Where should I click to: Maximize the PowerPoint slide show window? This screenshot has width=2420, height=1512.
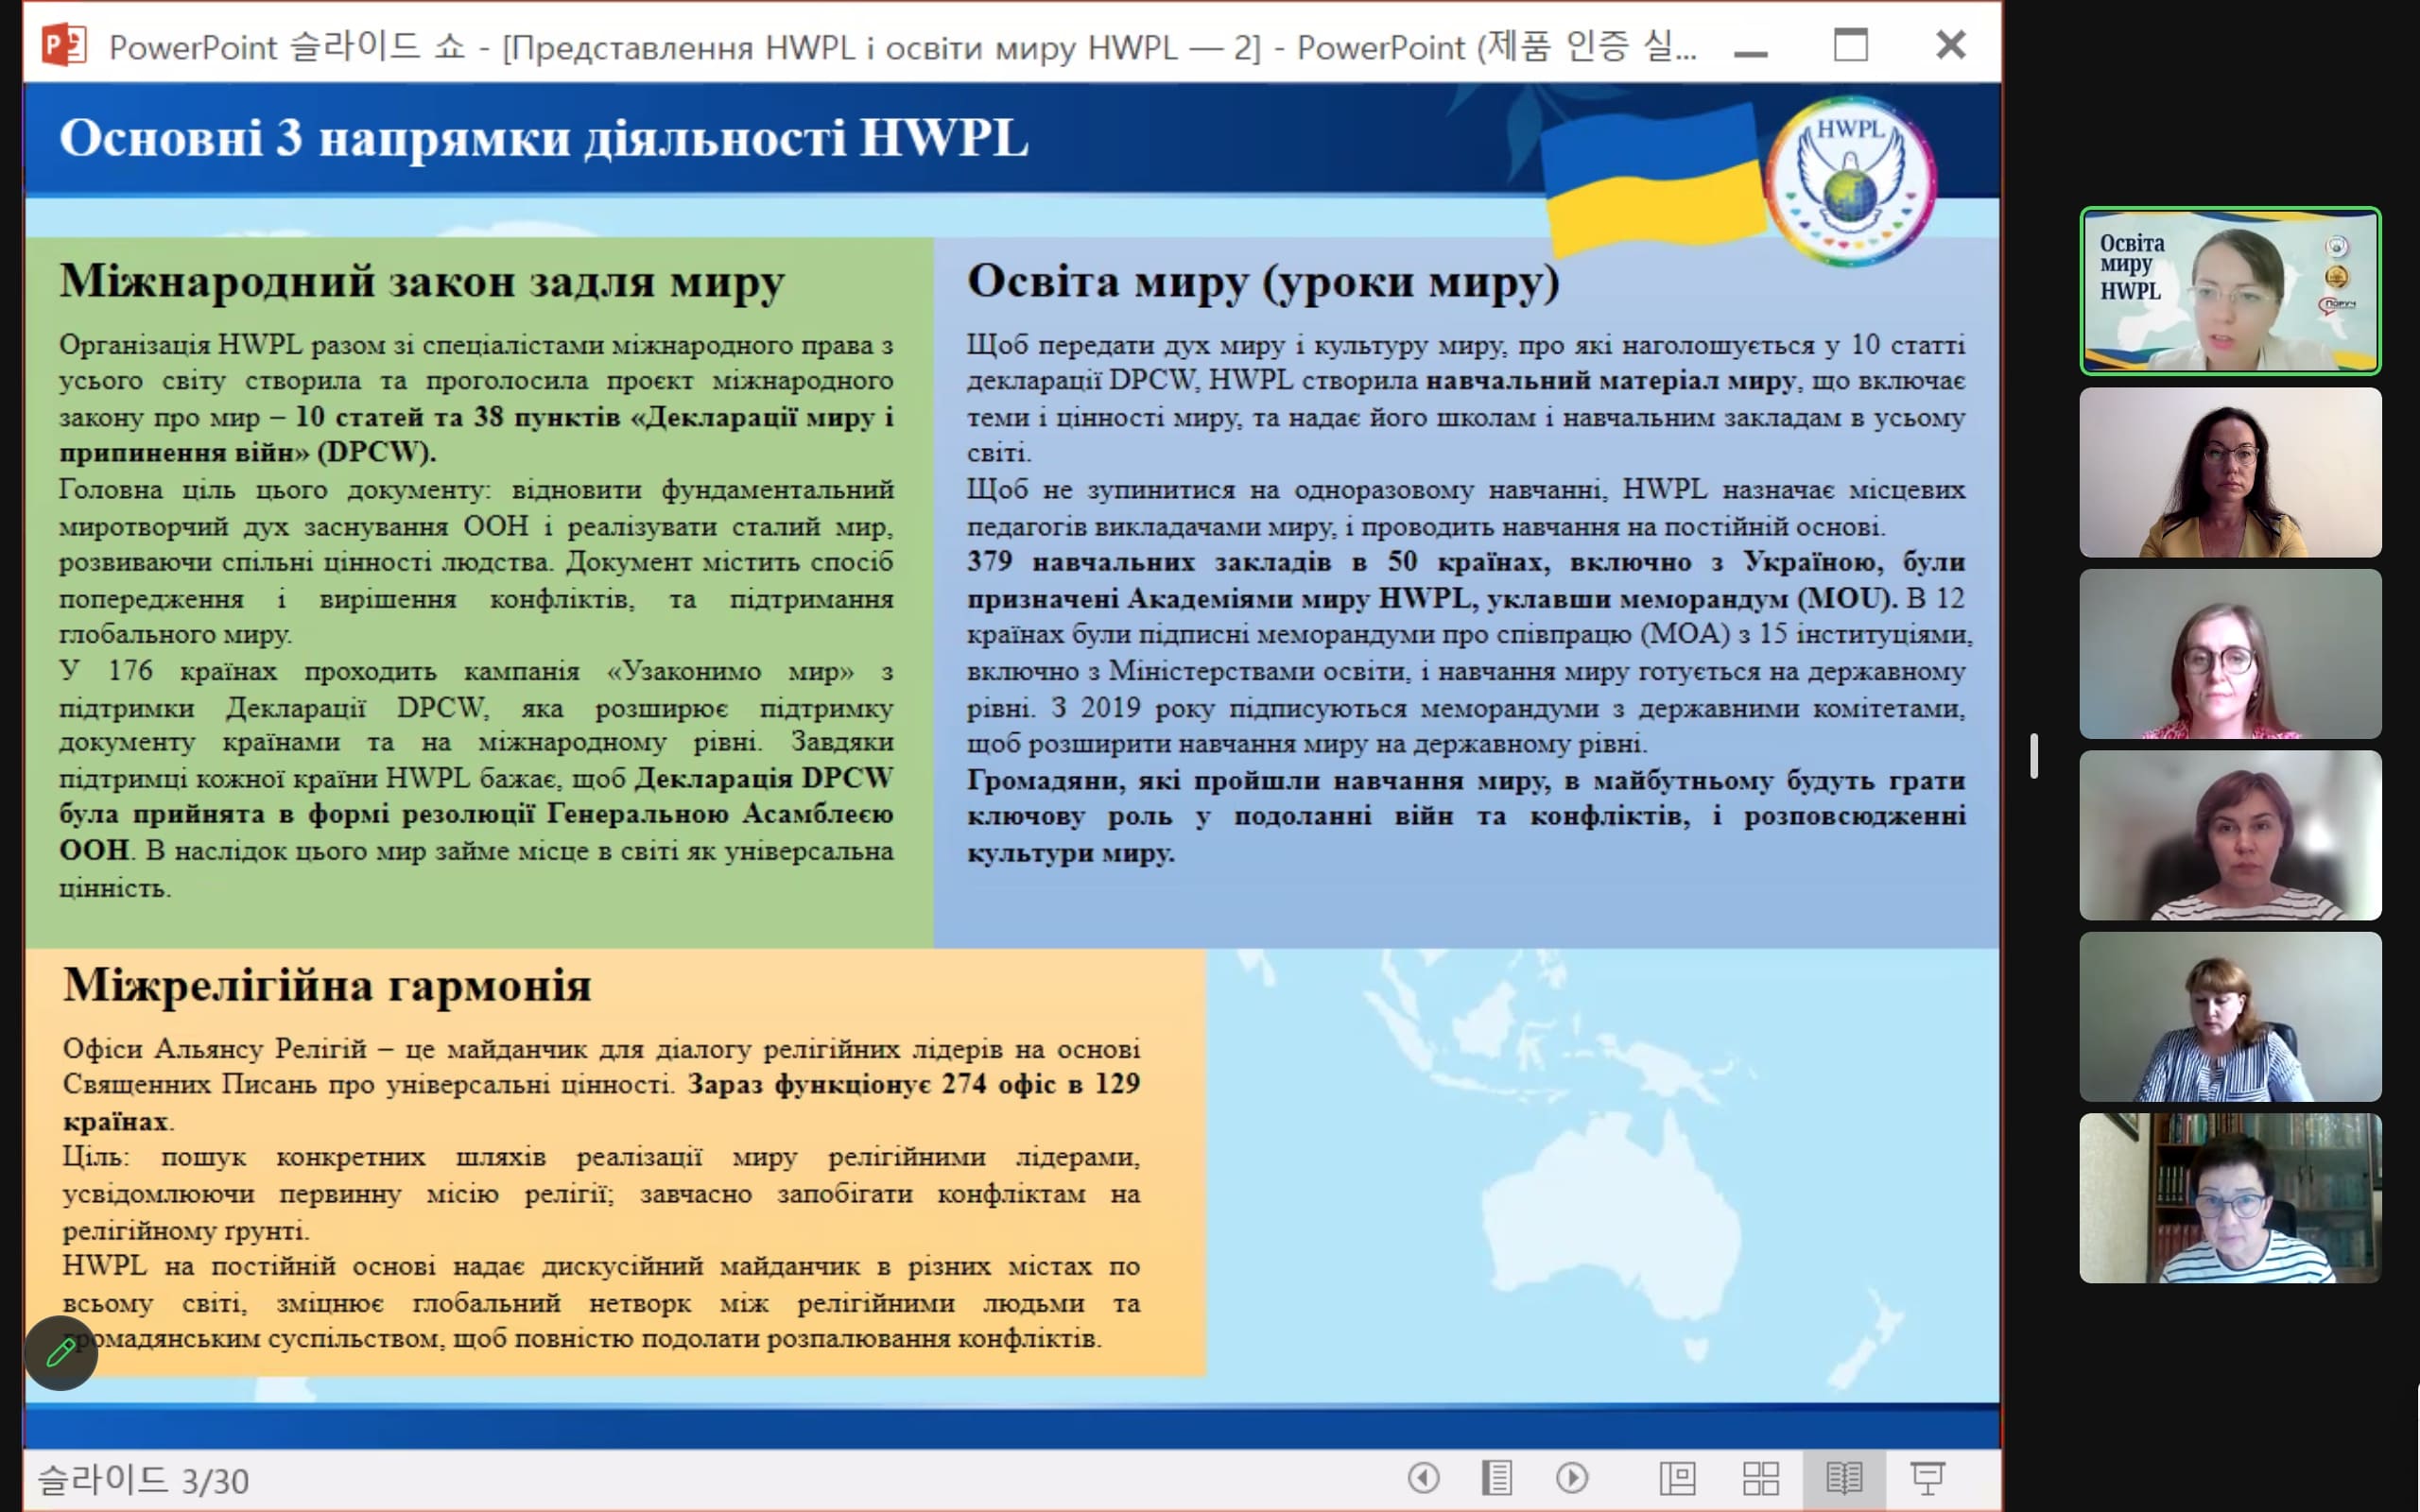(1850, 45)
